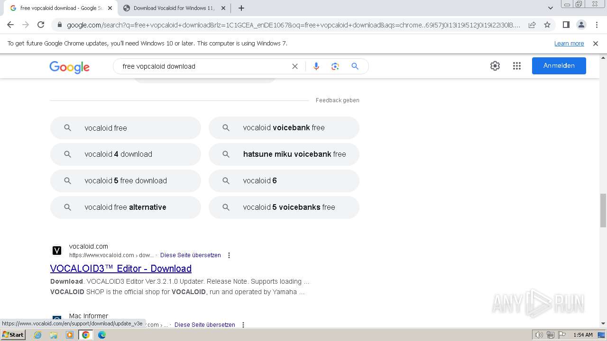Click the Google search text field
607x341 pixels.
coord(204,66)
